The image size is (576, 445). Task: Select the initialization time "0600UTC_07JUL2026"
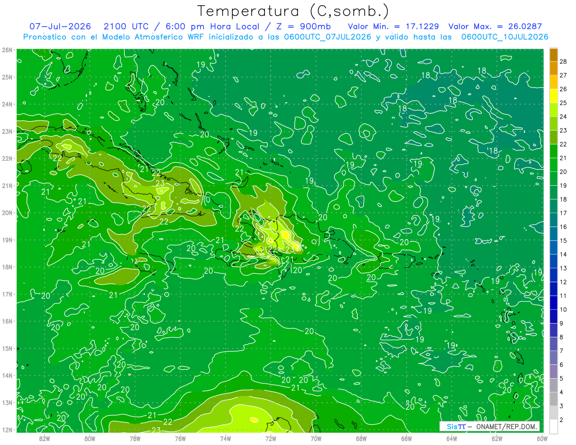point(328,37)
